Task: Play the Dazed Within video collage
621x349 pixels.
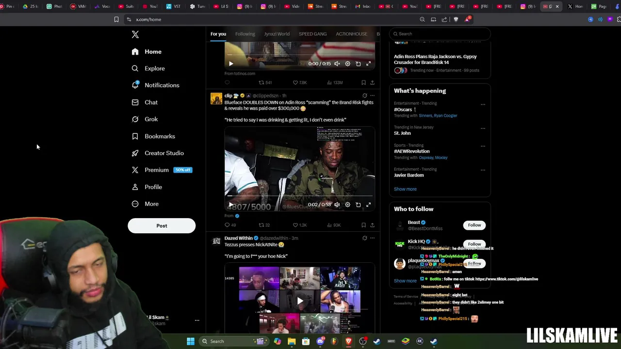Action: coord(300,301)
